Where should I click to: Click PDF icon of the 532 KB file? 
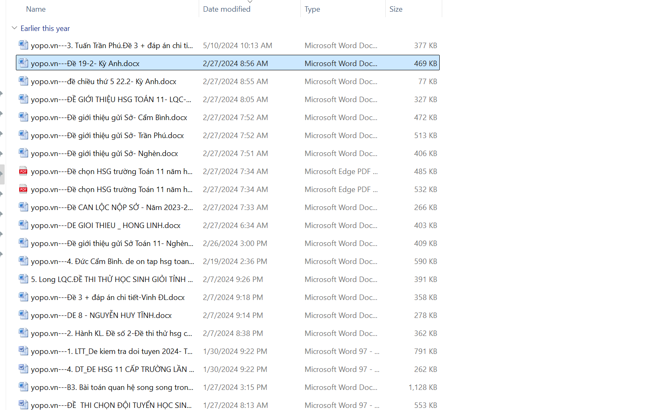[x=23, y=189]
